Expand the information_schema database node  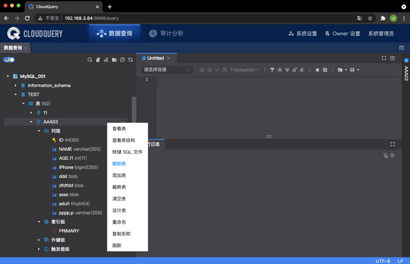click(x=16, y=85)
